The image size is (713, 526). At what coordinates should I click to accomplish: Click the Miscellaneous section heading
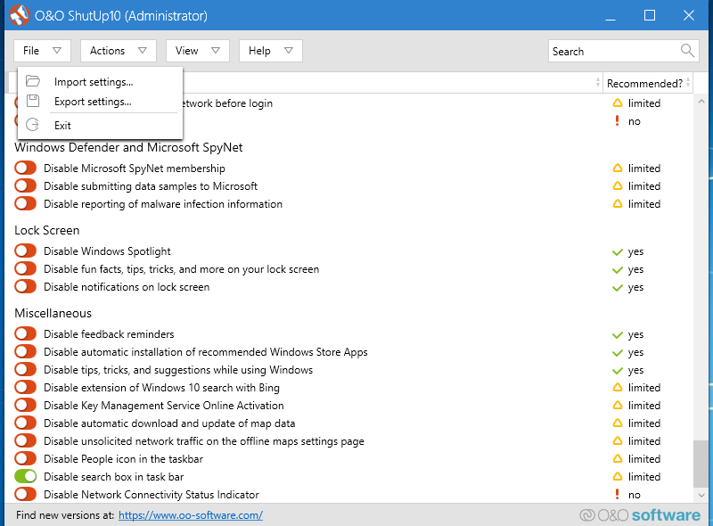(x=53, y=313)
